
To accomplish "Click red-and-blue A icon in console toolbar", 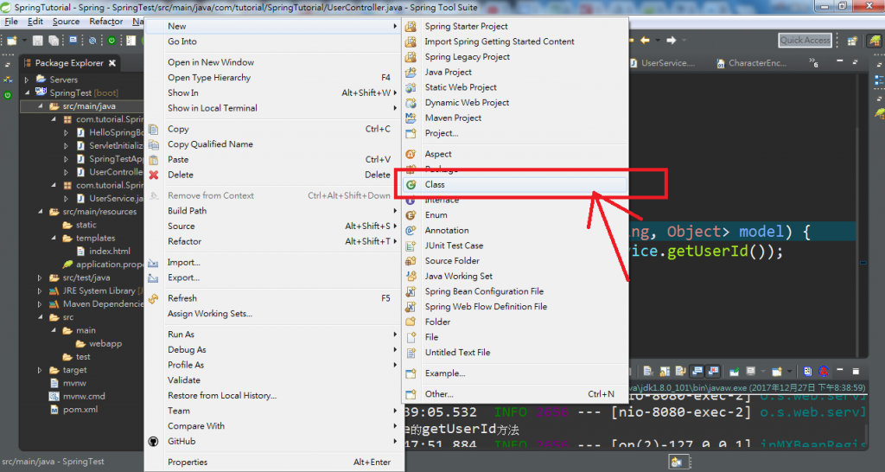I will click(824, 371).
